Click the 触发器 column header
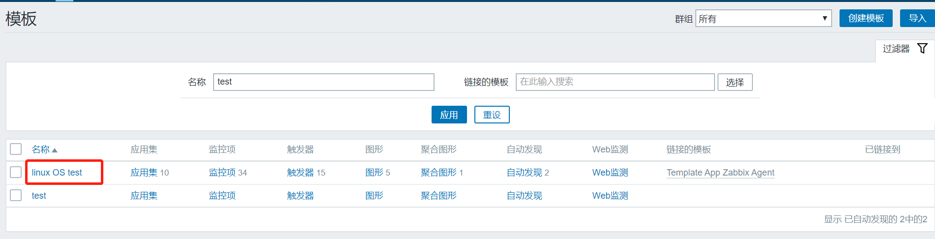 tap(300, 149)
